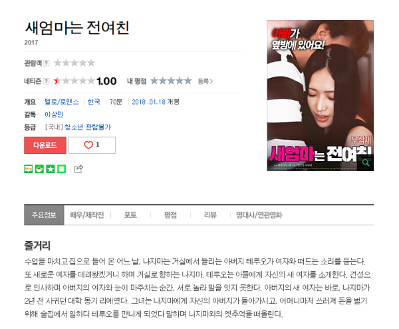Click the red 다운로드 button

[45, 145]
